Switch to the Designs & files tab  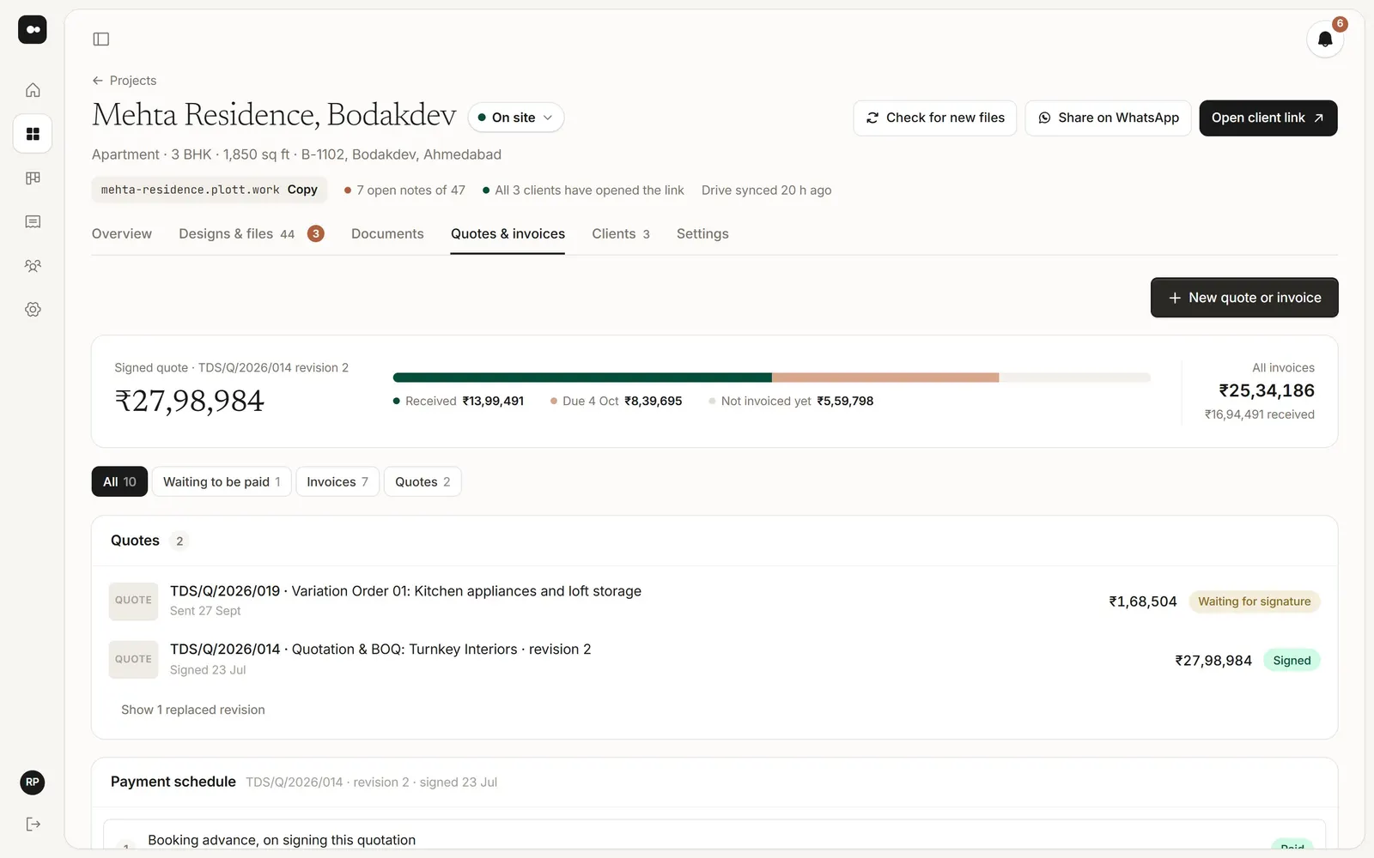pyautogui.click(x=251, y=233)
